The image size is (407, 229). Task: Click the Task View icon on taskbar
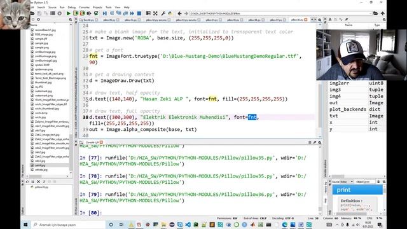point(121,225)
